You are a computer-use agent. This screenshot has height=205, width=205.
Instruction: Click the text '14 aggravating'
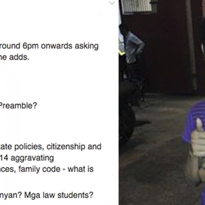(27, 158)
